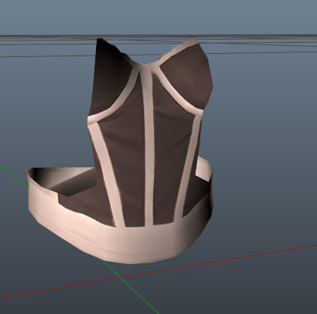317x314 pixels.
Task: Select the right curved underbust stripe
Action: pyautogui.click(x=180, y=90)
